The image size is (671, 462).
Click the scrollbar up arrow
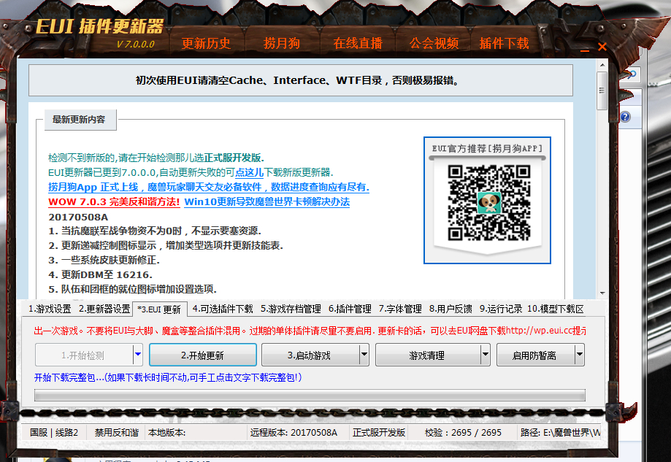[x=602, y=65]
